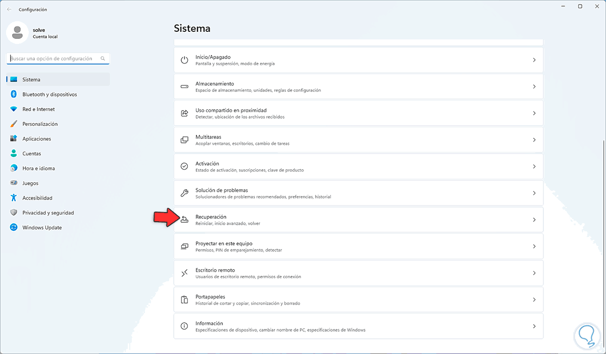The width and height of the screenshot is (606, 354).
Task: Click the Activación checkmark icon
Action: click(x=185, y=166)
